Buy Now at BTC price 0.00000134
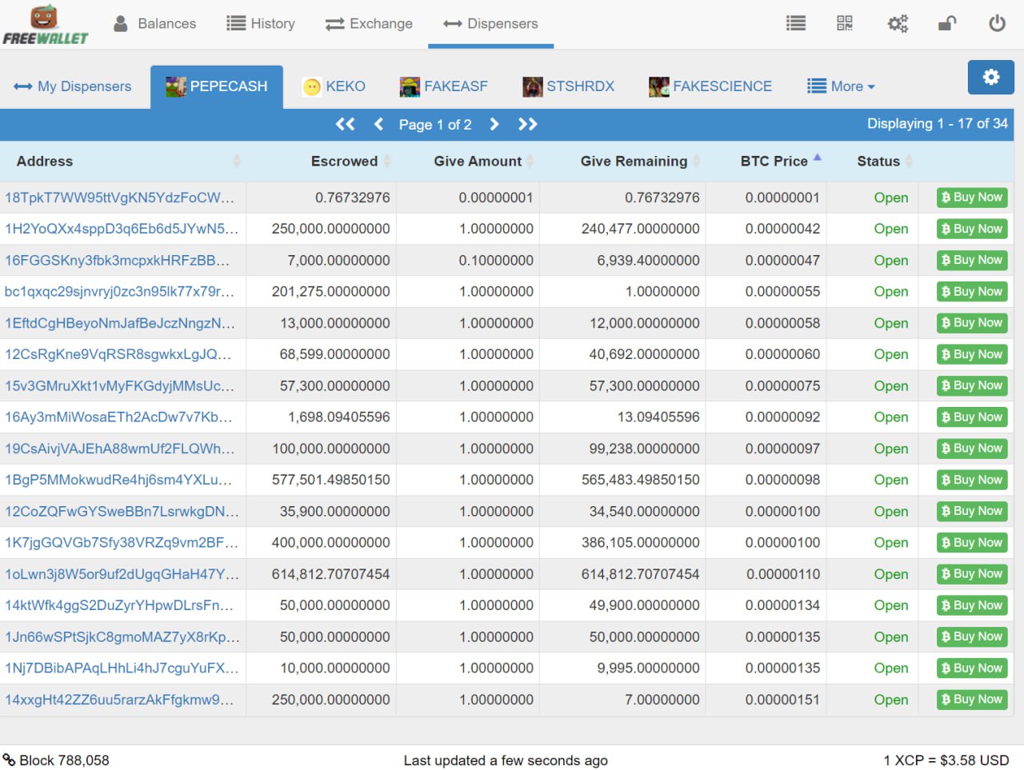This screenshot has height=770, width=1024. click(972, 605)
